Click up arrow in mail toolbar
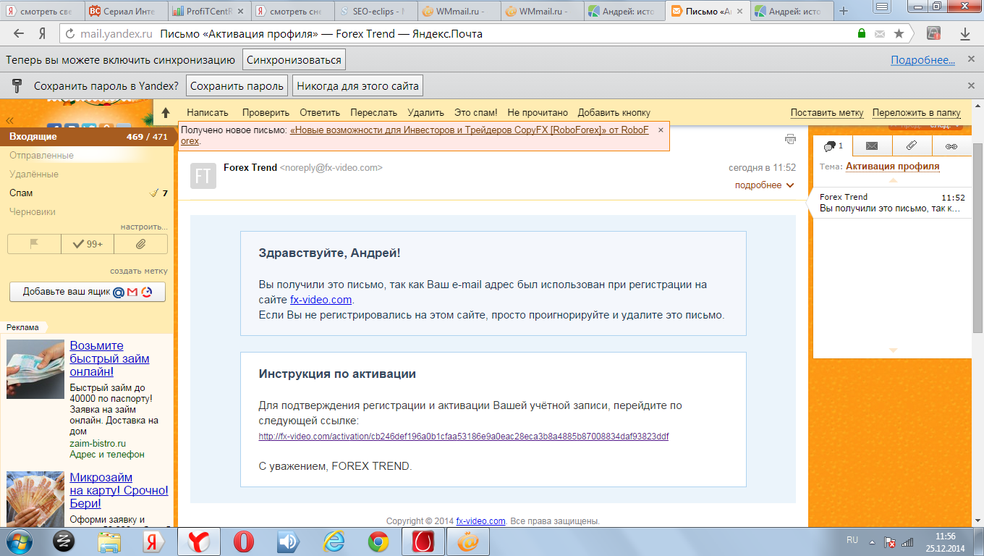The image size is (984, 556). click(x=166, y=113)
